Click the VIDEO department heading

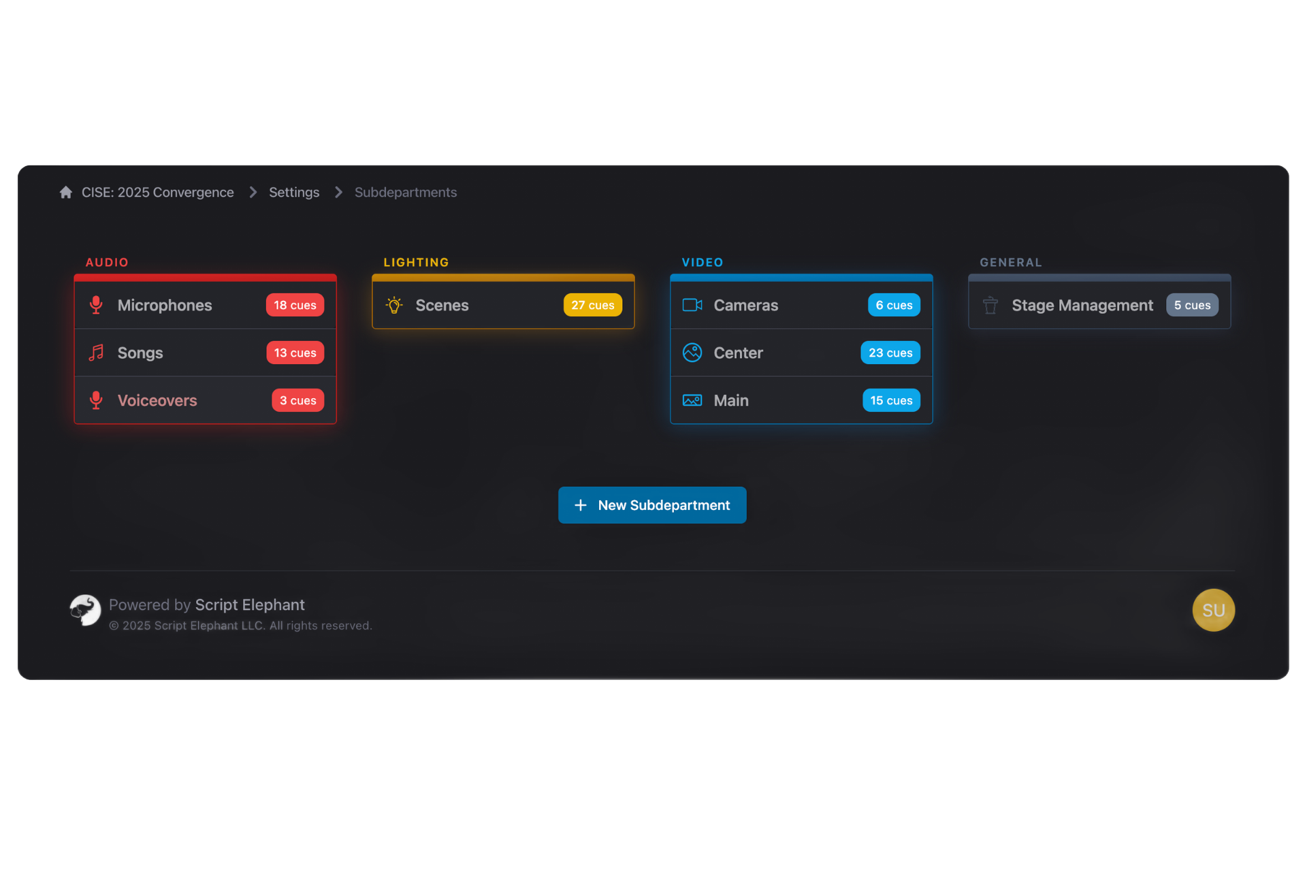703,262
